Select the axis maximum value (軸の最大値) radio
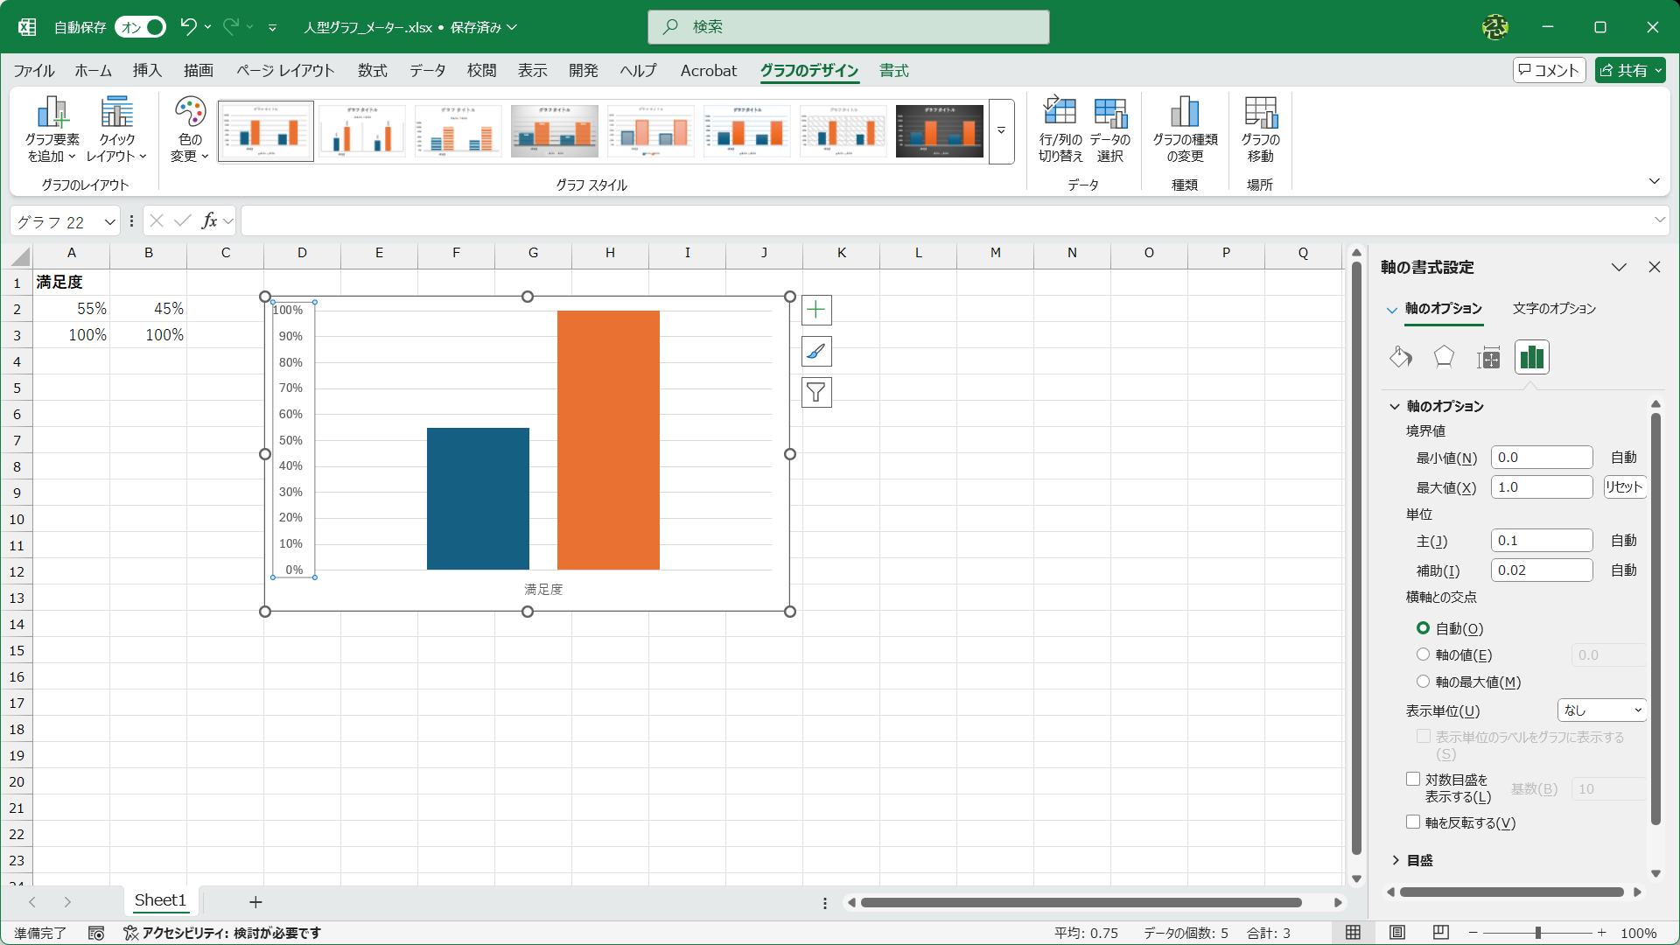 1423,682
